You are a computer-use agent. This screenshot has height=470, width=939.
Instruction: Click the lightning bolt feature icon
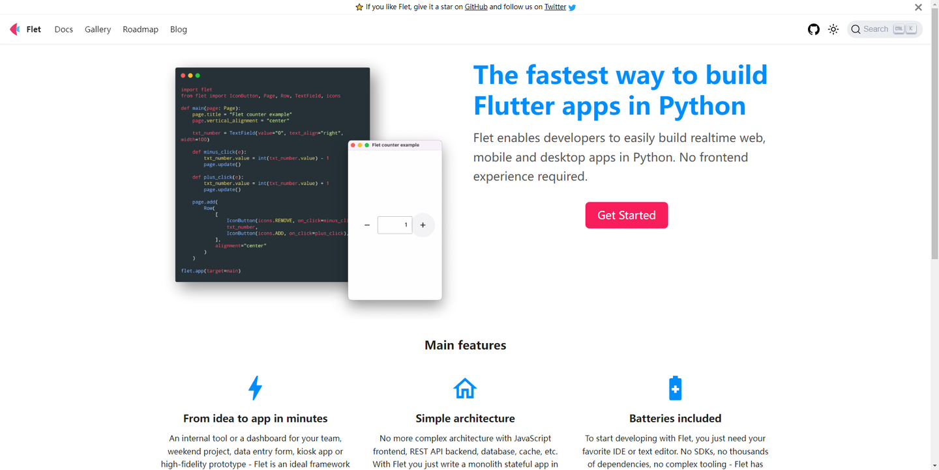(x=255, y=387)
